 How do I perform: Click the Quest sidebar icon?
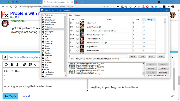pos(43,46)
